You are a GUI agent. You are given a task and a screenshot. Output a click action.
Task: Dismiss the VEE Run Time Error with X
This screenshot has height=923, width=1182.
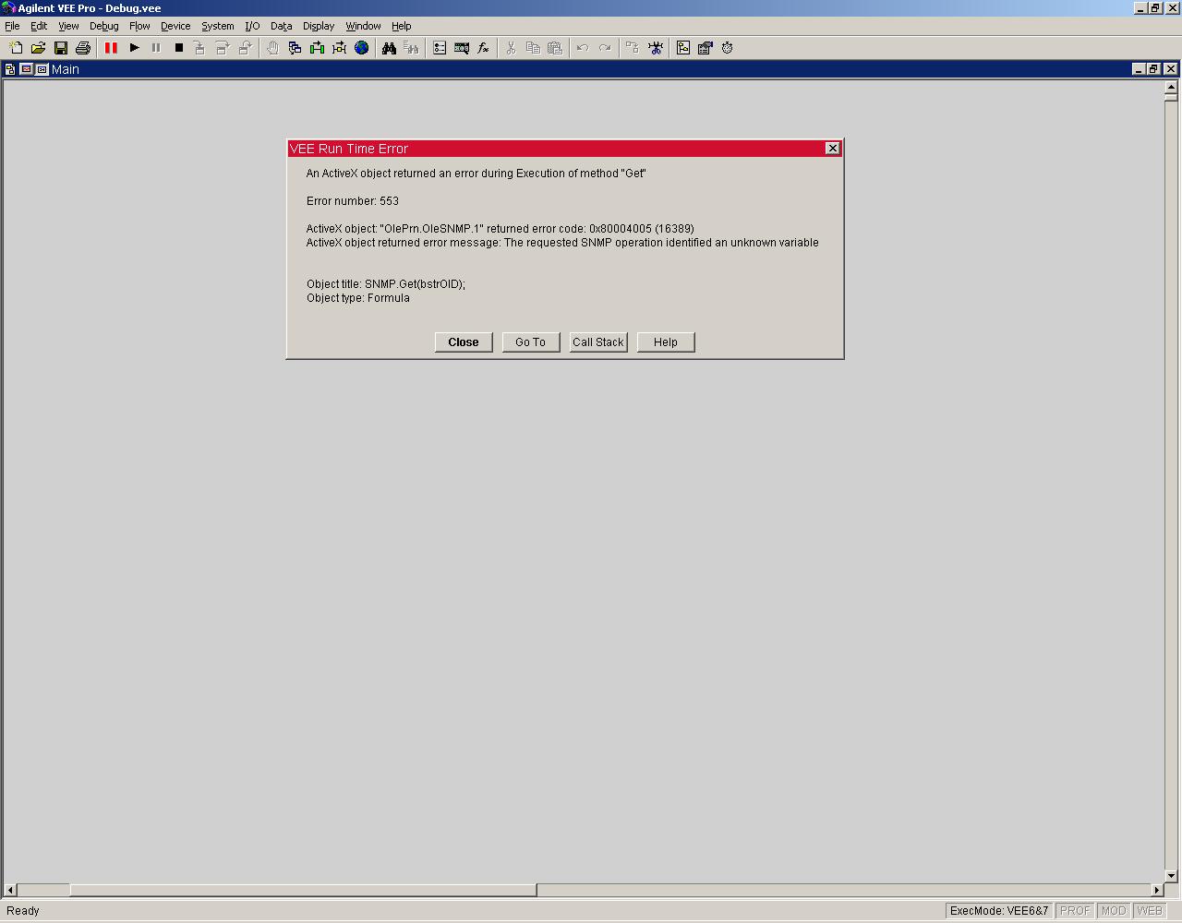point(832,149)
